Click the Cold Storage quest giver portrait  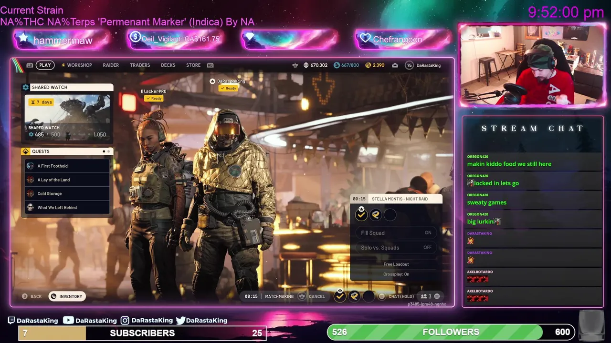coord(30,193)
